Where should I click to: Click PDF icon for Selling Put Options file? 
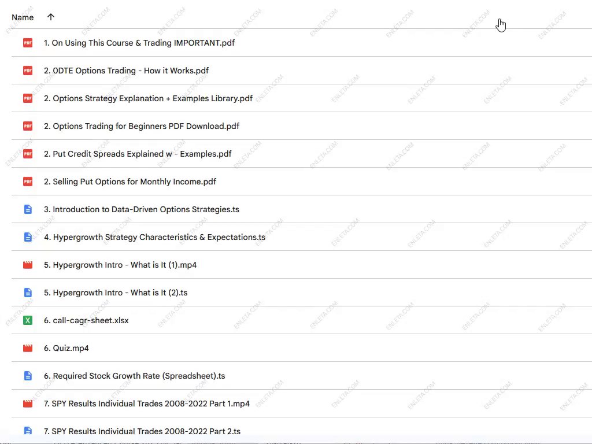28,182
